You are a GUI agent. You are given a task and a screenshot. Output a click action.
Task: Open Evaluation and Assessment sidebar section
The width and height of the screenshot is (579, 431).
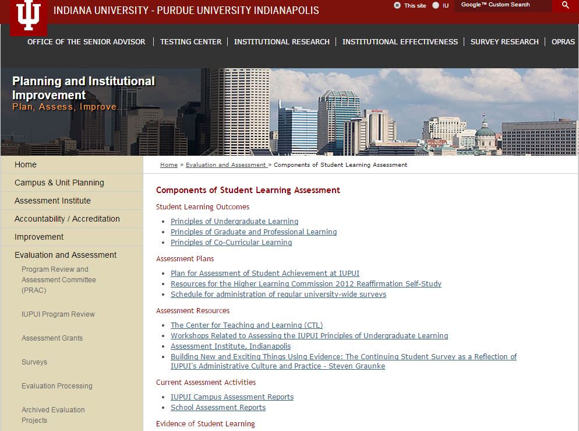(65, 255)
